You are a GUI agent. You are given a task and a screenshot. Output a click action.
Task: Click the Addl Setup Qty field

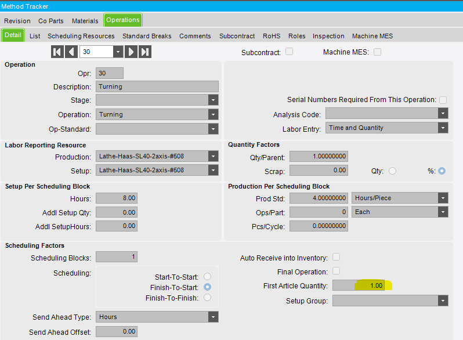coord(117,212)
